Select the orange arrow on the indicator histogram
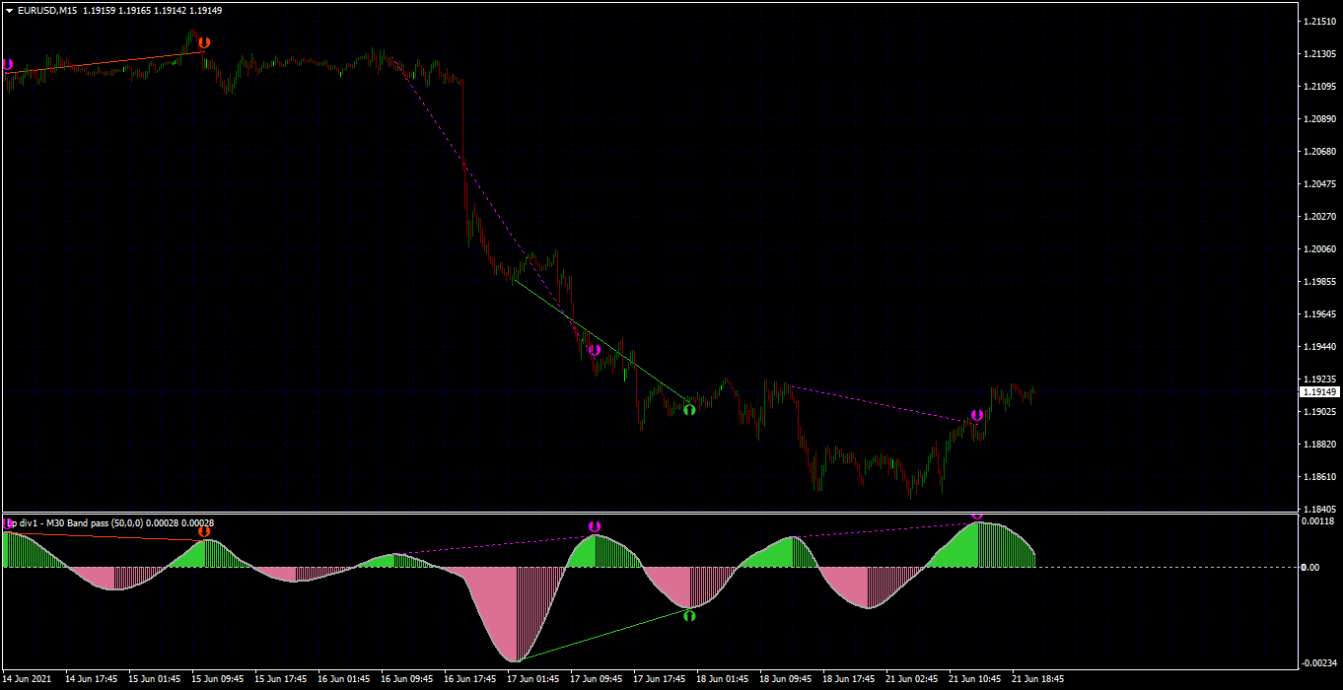The image size is (1343, 690). pos(204,531)
